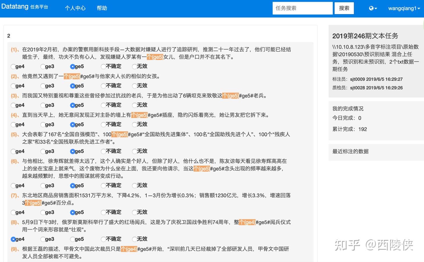Choose 无效 for sentence (8)
This screenshot has height=262, width=424.
pyautogui.click(x=134, y=239)
